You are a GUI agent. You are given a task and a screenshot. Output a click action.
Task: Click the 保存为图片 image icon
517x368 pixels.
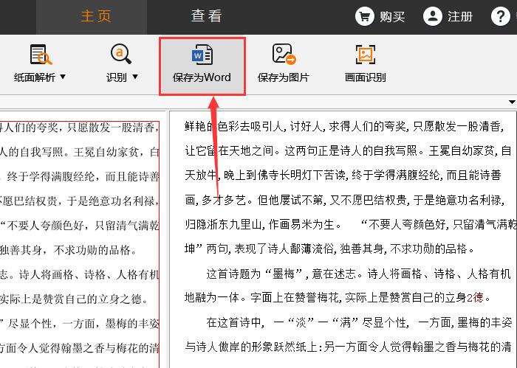[x=284, y=55]
